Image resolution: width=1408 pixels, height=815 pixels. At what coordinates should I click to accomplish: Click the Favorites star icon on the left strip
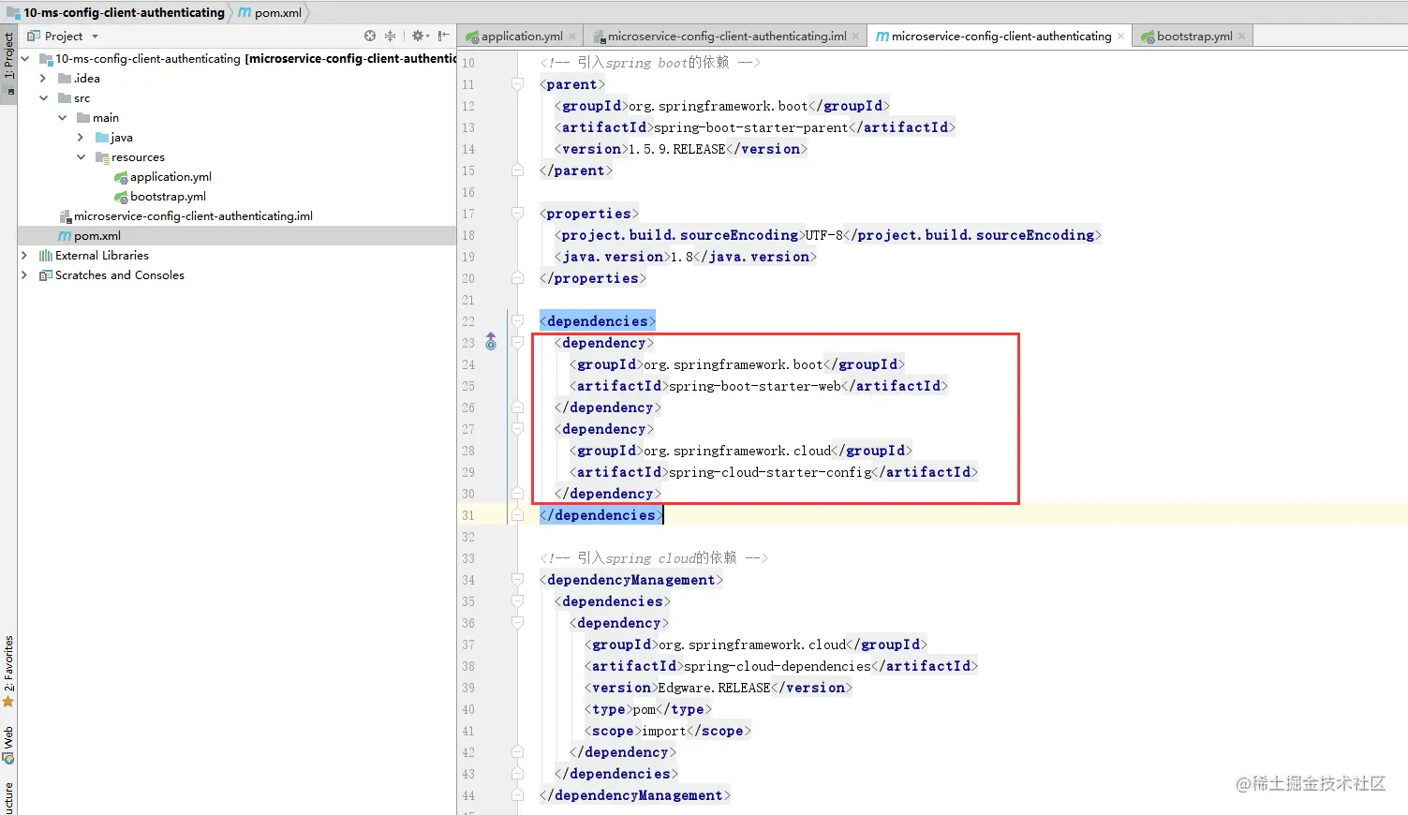tap(8, 702)
